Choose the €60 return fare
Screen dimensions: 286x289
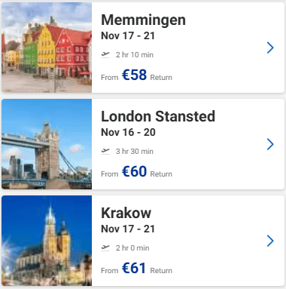[134, 171]
